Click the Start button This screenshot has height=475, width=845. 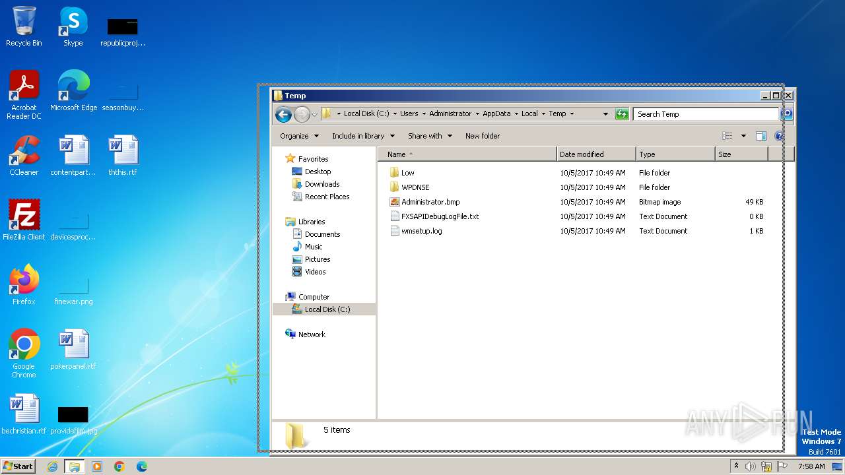coord(18,466)
